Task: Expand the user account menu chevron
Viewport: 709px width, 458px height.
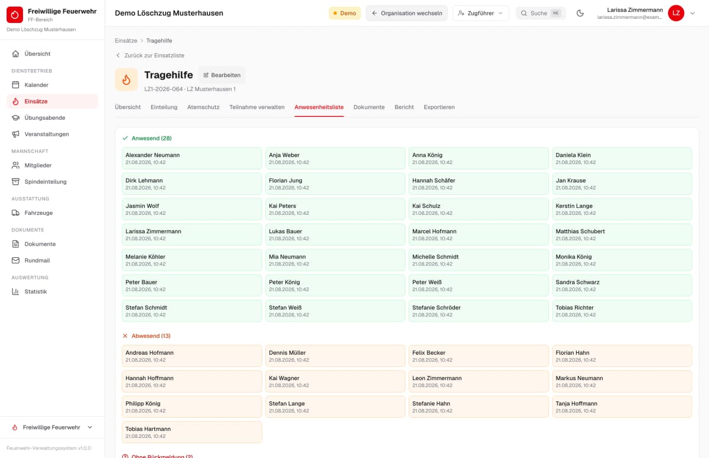Action: point(693,13)
